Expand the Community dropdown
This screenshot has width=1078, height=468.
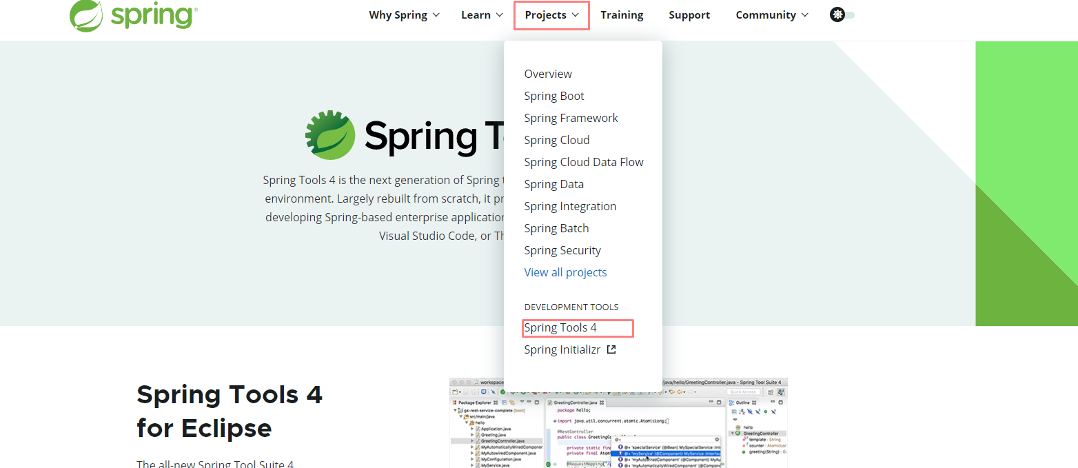(772, 15)
